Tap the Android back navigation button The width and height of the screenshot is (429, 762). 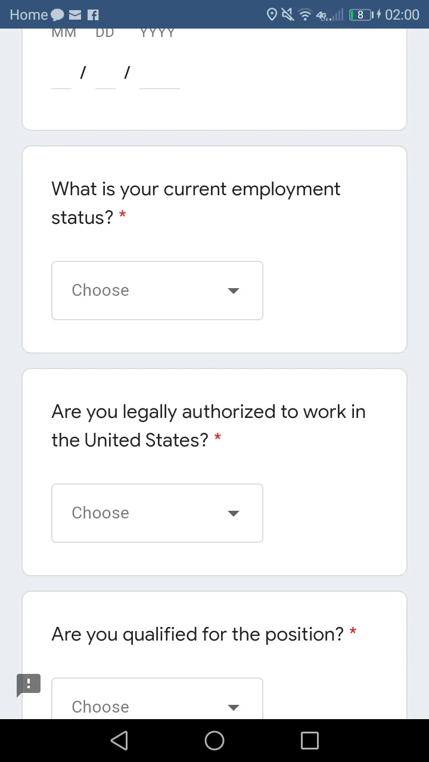click(119, 741)
